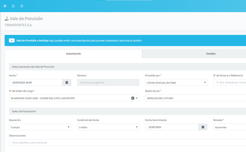Focus the Observaciones text field
The width and height of the screenshot is (246, 165).
[127, 143]
